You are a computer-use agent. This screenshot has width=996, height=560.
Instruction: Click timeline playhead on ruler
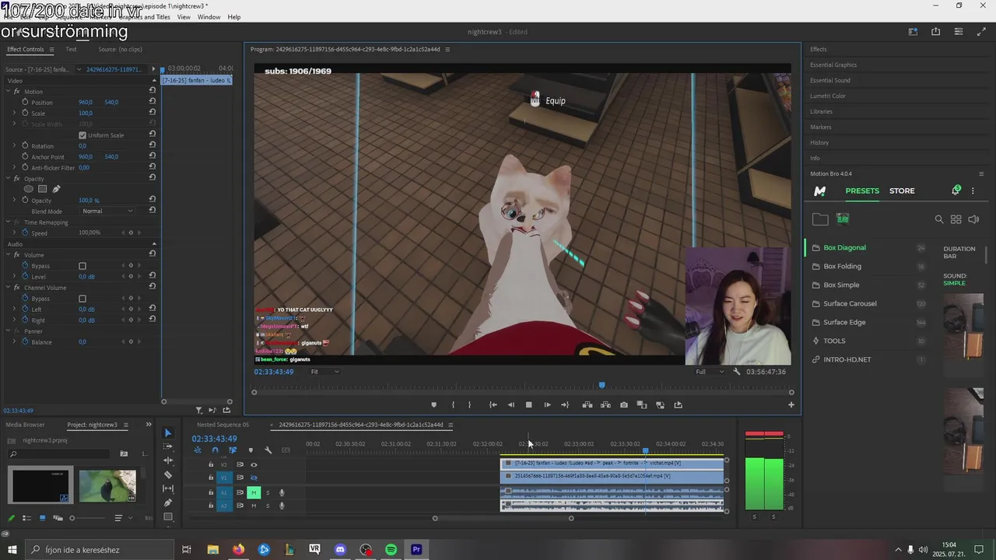(x=645, y=450)
